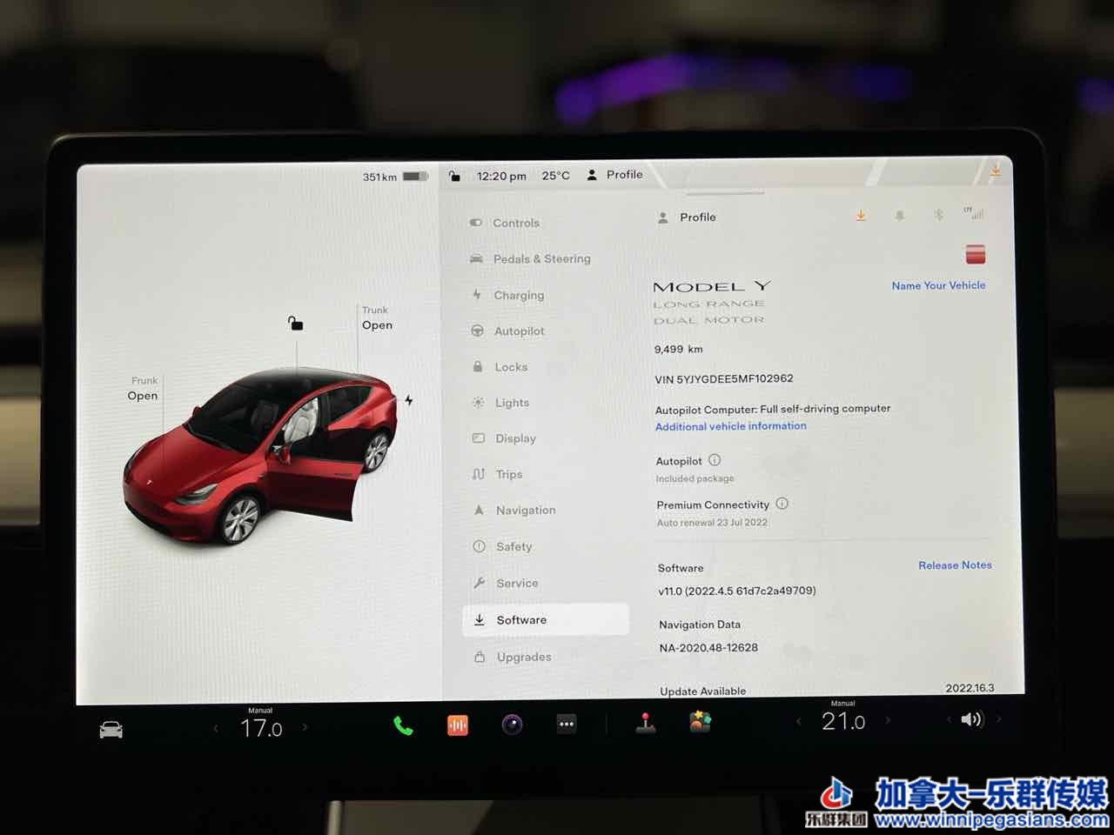Viewport: 1114px width, 835px height.
Task: Open the car controls icon in bottom bar
Action: [x=111, y=729]
